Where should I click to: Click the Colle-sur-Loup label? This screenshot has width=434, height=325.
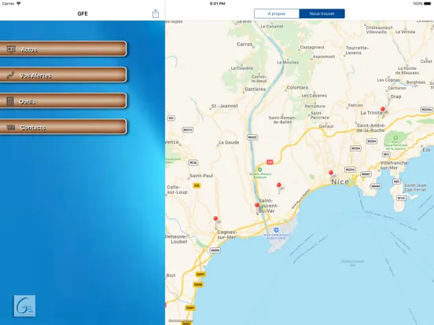point(177,190)
